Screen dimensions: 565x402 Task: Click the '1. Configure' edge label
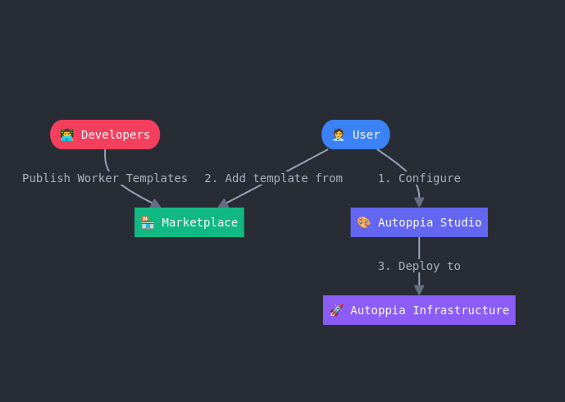(419, 178)
